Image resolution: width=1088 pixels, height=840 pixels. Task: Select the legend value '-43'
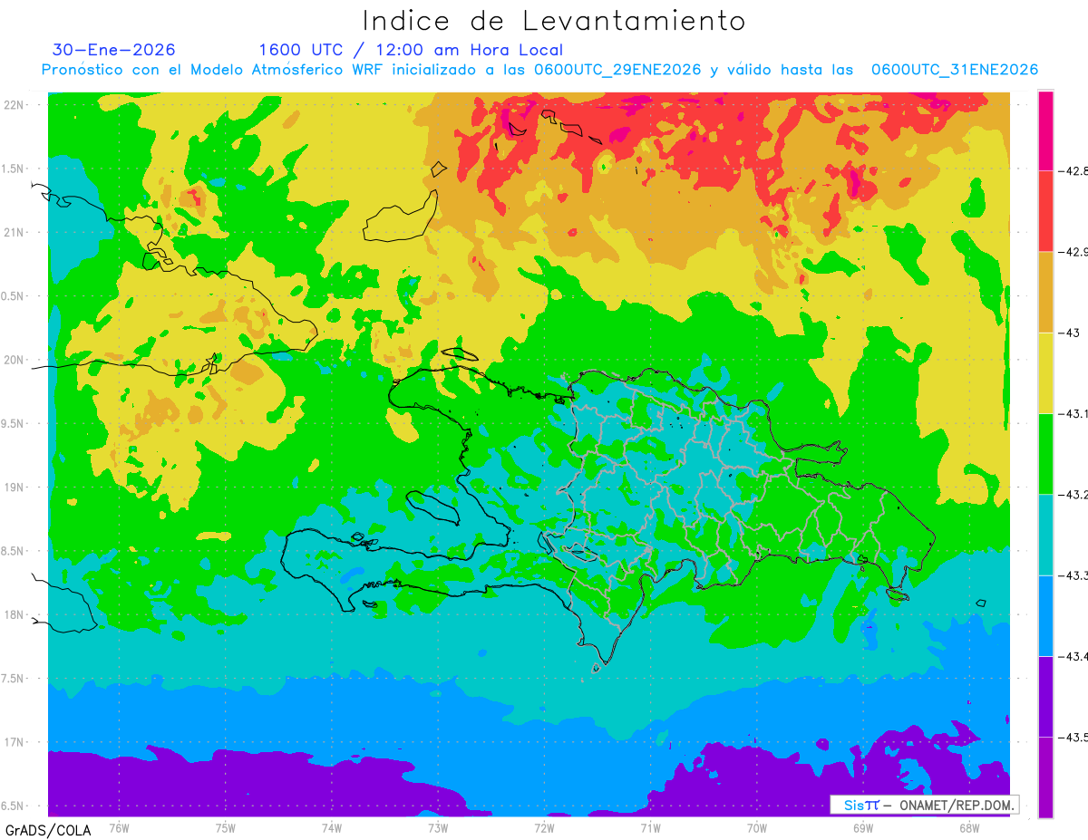pyautogui.click(x=1071, y=333)
